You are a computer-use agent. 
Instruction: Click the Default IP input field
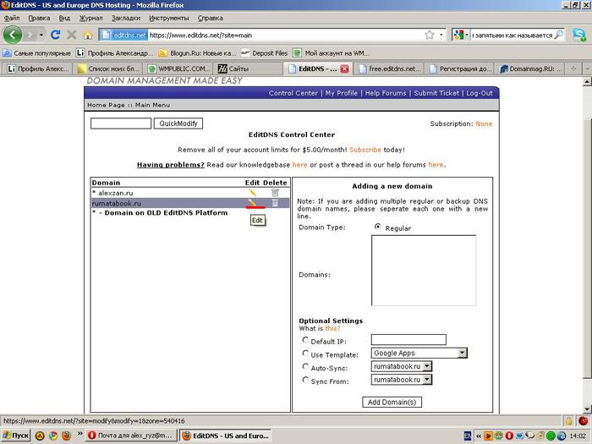coord(408,339)
